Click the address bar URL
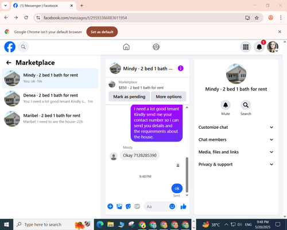 point(85,18)
